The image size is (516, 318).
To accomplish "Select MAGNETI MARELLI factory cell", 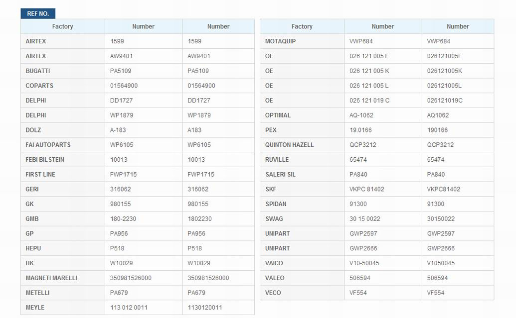I will click(62, 278).
